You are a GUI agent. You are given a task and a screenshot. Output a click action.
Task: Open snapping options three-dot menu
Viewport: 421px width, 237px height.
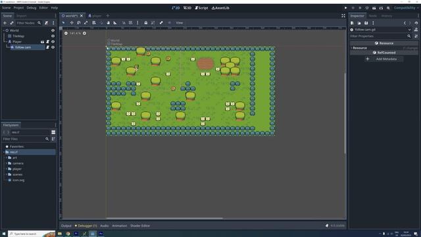137,23
